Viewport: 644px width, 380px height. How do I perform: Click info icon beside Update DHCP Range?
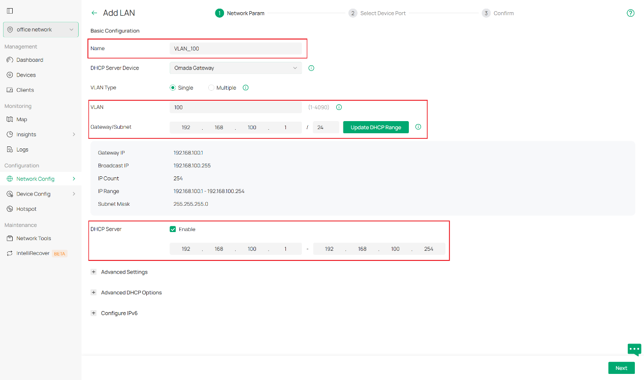[x=418, y=127]
